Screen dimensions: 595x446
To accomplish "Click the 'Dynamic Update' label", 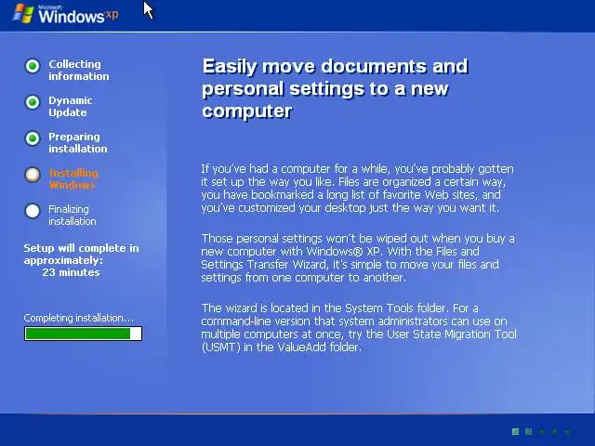I will [x=71, y=107].
